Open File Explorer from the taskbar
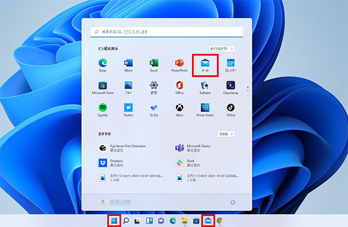Viewport: 348px width, 227px height. click(x=184, y=221)
